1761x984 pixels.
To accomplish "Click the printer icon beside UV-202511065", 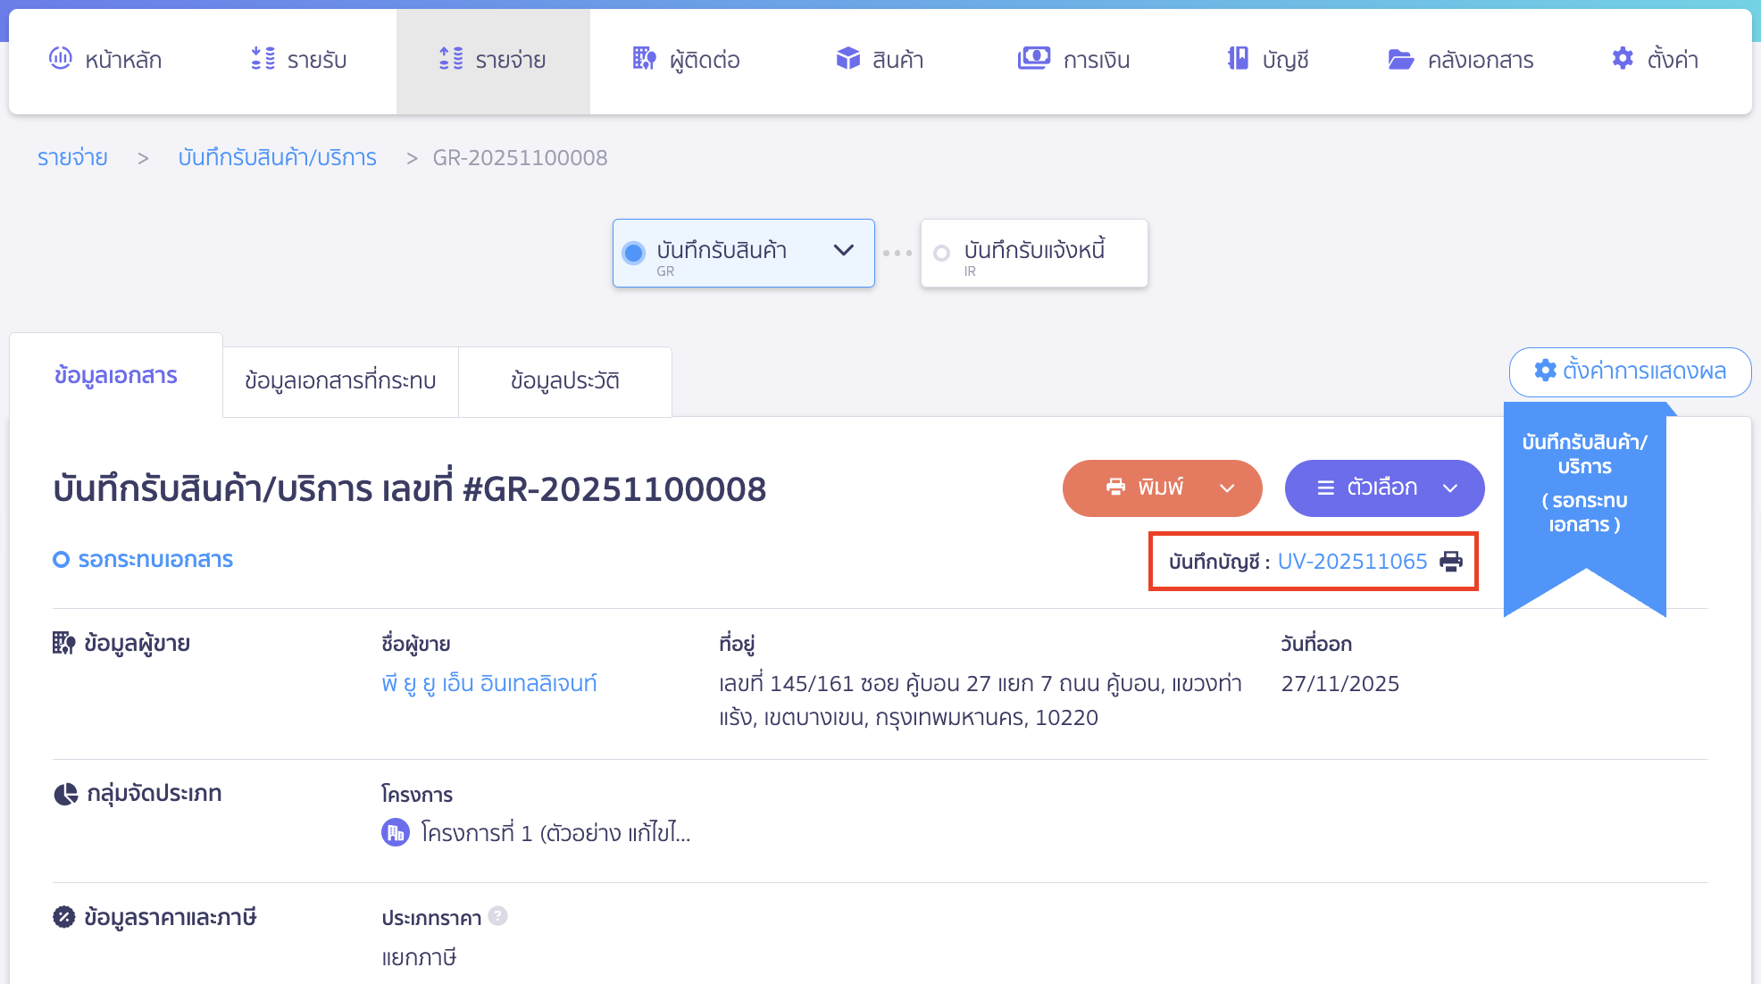I will point(1451,562).
